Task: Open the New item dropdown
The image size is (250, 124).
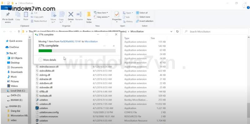Action: (101, 13)
